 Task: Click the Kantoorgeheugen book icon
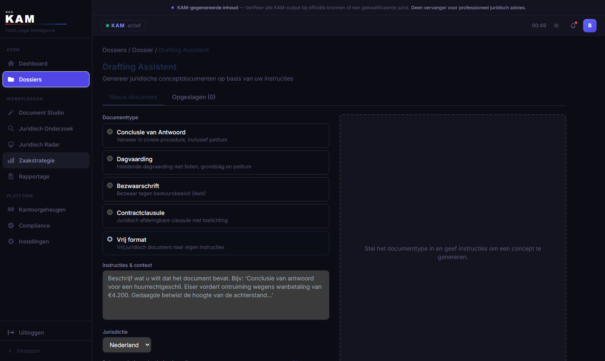[x=11, y=209]
